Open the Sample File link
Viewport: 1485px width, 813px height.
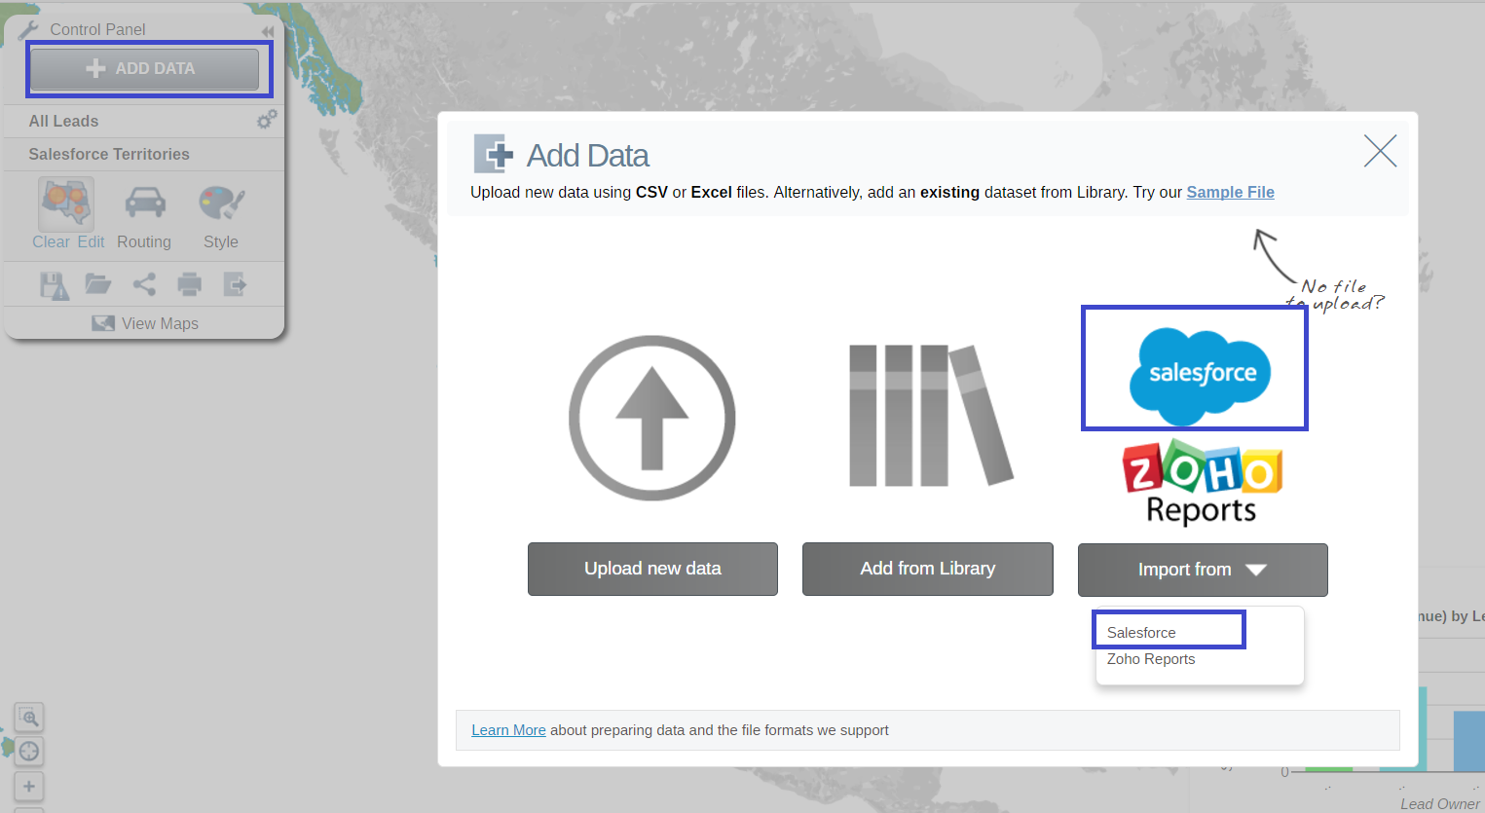click(1230, 192)
